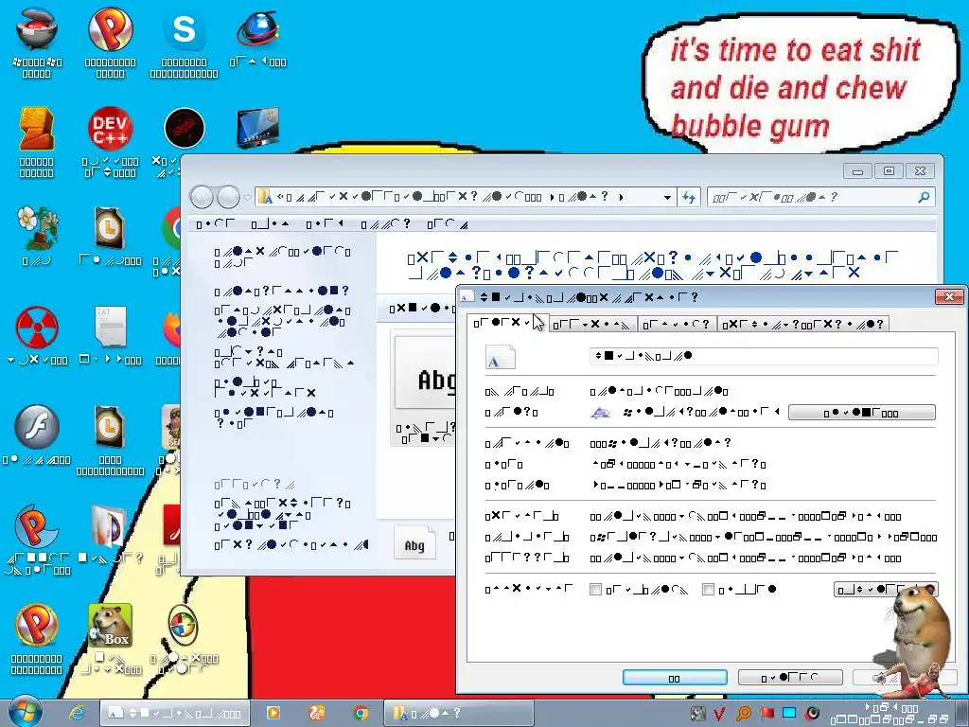
Task: Click the button beside the attribute checkboxes
Action: click(886, 589)
